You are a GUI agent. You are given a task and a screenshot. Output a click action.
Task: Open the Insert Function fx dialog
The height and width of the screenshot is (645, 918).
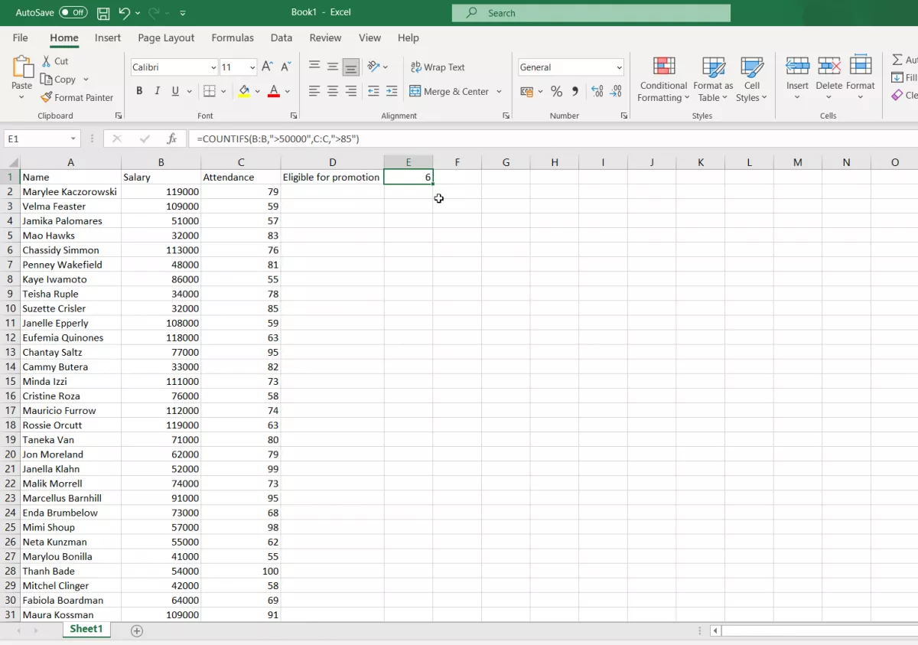pyautogui.click(x=172, y=138)
